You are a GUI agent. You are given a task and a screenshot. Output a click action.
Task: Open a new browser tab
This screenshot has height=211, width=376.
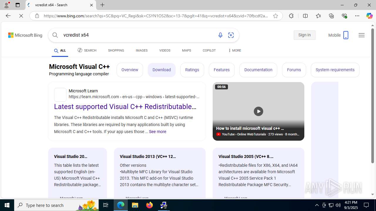pyautogui.click(x=102, y=5)
